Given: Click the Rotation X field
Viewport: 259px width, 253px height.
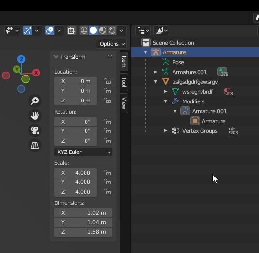Looking at the screenshot, I should (76, 122).
